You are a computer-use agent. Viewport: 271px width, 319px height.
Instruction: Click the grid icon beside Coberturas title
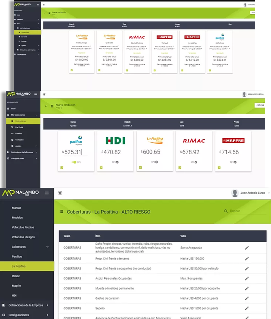[x=61, y=212]
